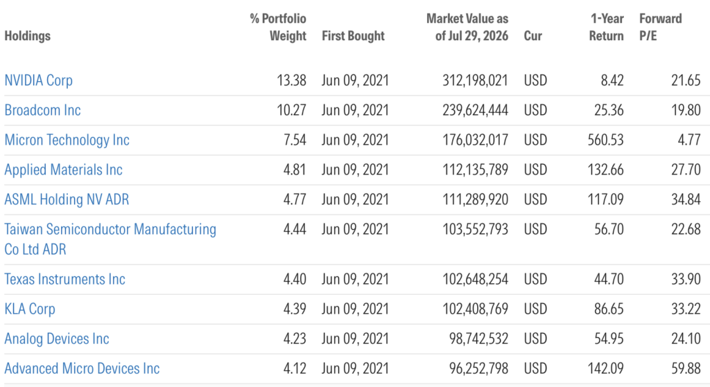710x387 pixels.
Task: Select AMD market value 96,252,798
Action: click(478, 369)
